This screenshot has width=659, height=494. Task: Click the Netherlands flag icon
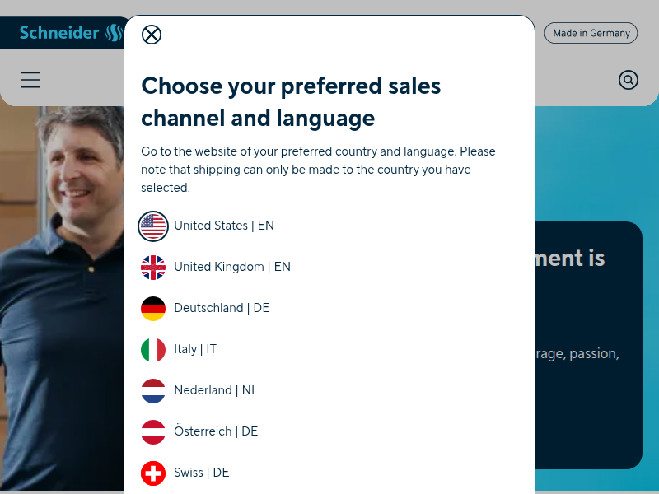pyautogui.click(x=153, y=390)
